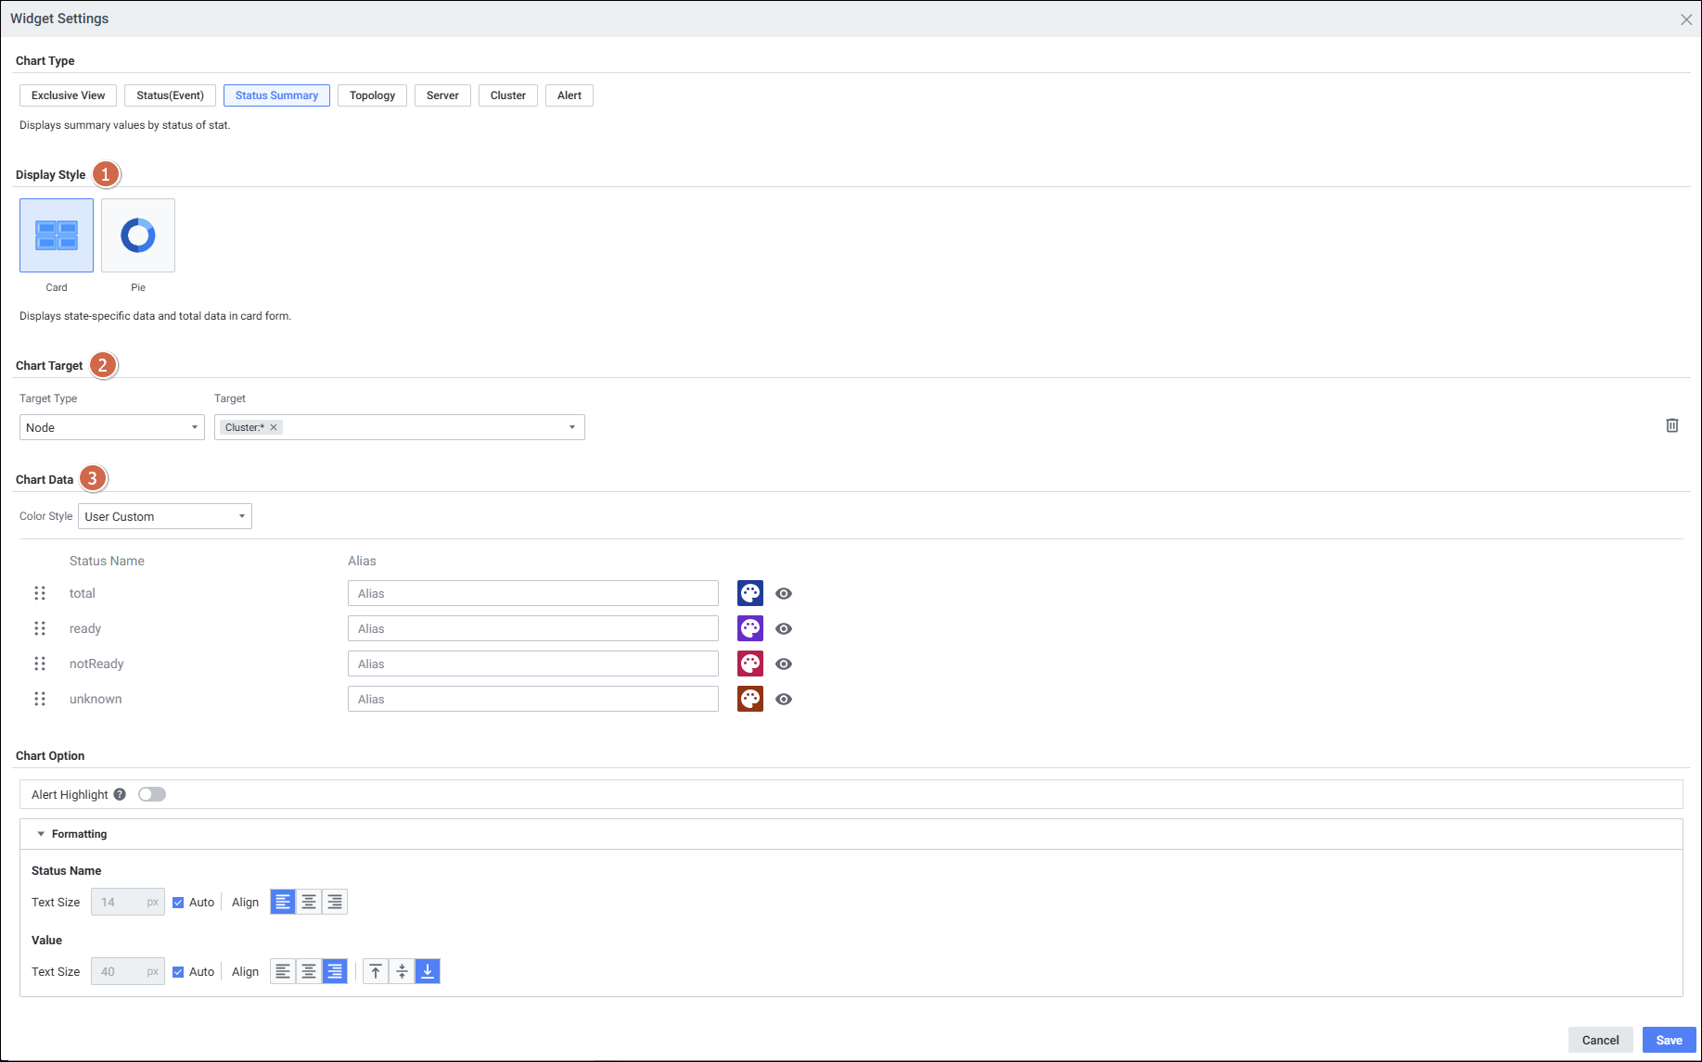
Task: Toggle the Alert Highlight switch
Action: point(152,794)
